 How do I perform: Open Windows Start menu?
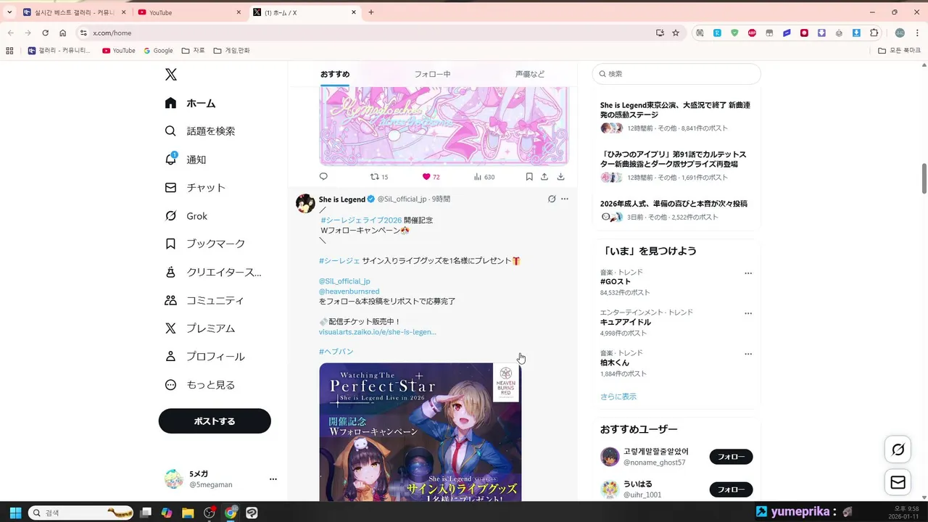[15, 513]
